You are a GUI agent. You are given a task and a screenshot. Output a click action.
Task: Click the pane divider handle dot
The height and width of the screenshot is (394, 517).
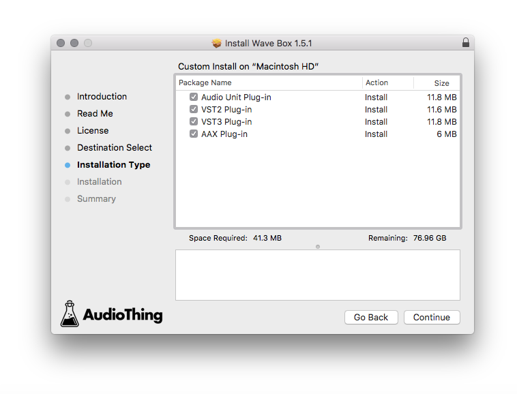pyautogui.click(x=318, y=246)
